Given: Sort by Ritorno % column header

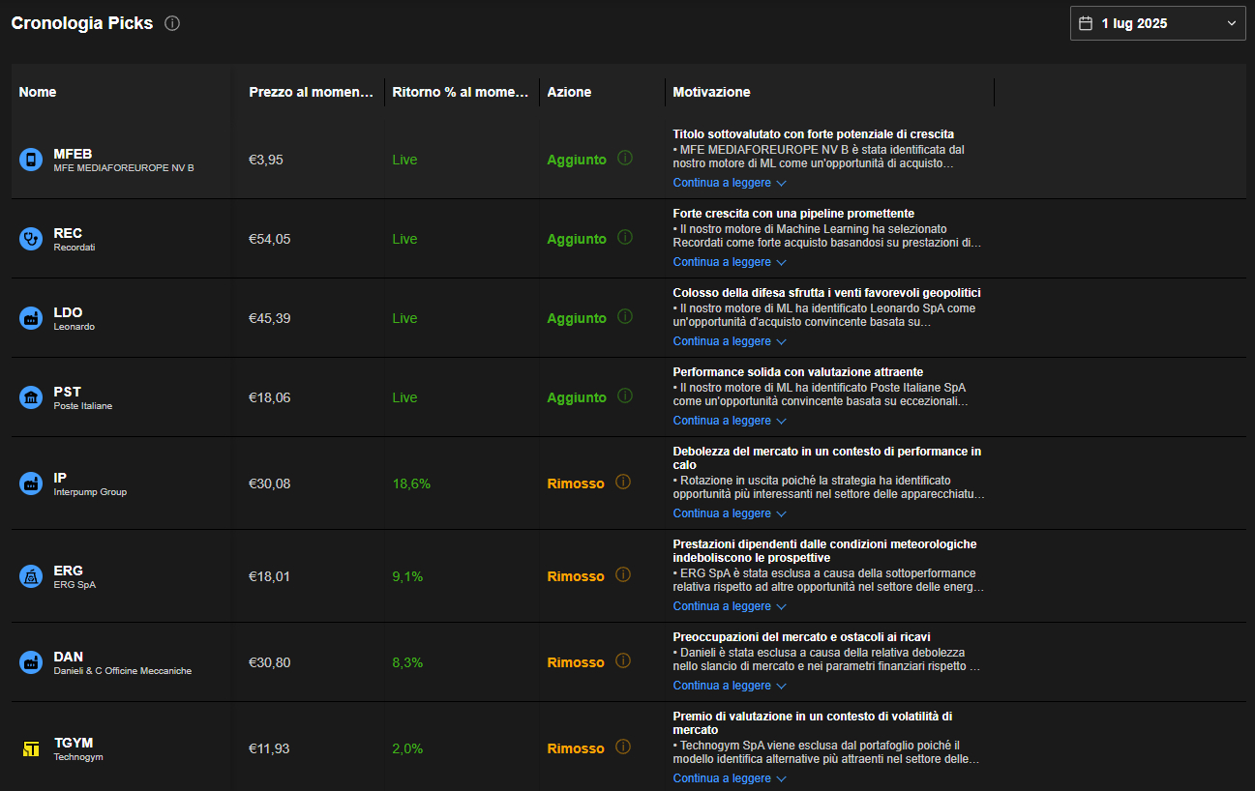Looking at the screenshot, I should 461,92.
